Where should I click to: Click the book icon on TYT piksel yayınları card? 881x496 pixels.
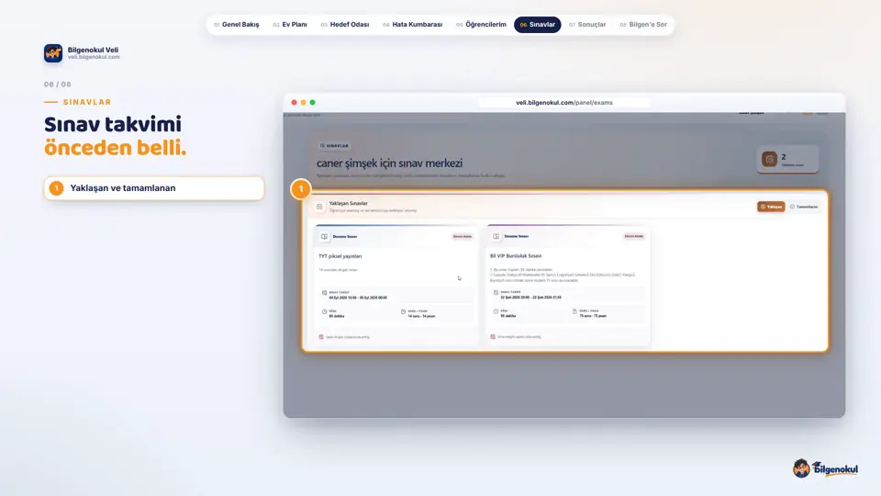[324, 237]
